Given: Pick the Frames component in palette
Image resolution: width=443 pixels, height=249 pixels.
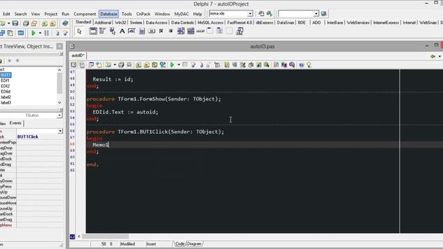Looking at the screenshot, I should point(93,31).
